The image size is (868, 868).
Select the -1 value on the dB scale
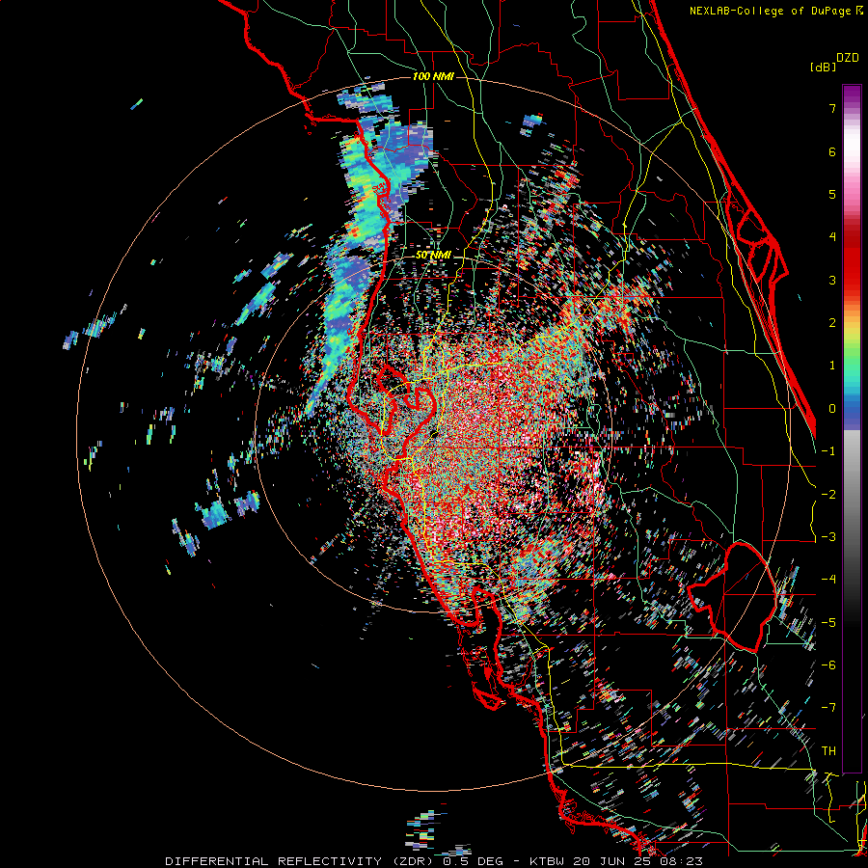pos(828,451)
